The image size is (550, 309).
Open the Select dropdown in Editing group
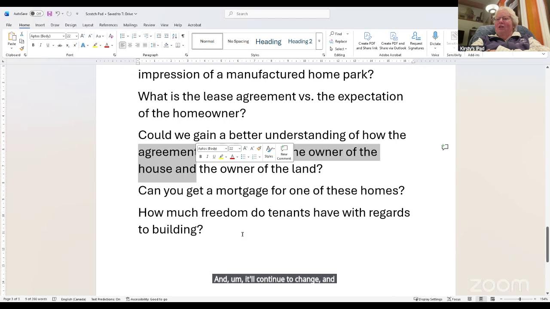[339, 48]
